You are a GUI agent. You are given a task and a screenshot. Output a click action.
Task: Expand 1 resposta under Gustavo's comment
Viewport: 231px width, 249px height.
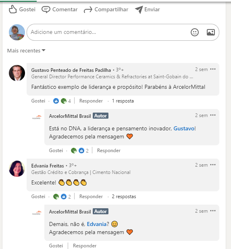(x=123, y=101)
